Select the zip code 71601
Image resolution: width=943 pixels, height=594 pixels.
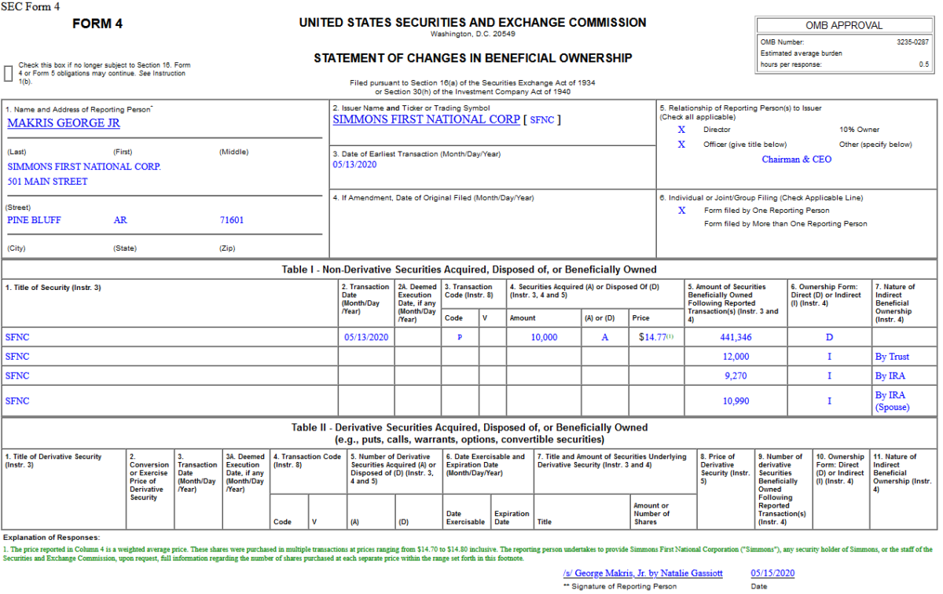(x=232, y=220)
